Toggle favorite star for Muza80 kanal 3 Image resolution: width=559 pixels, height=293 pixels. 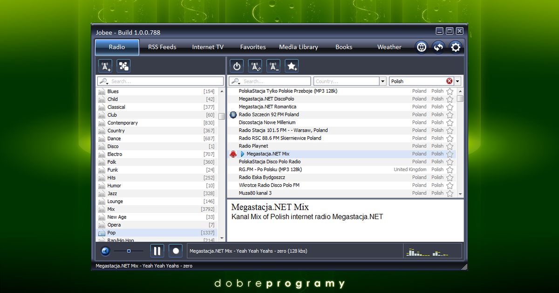point(450,193)
